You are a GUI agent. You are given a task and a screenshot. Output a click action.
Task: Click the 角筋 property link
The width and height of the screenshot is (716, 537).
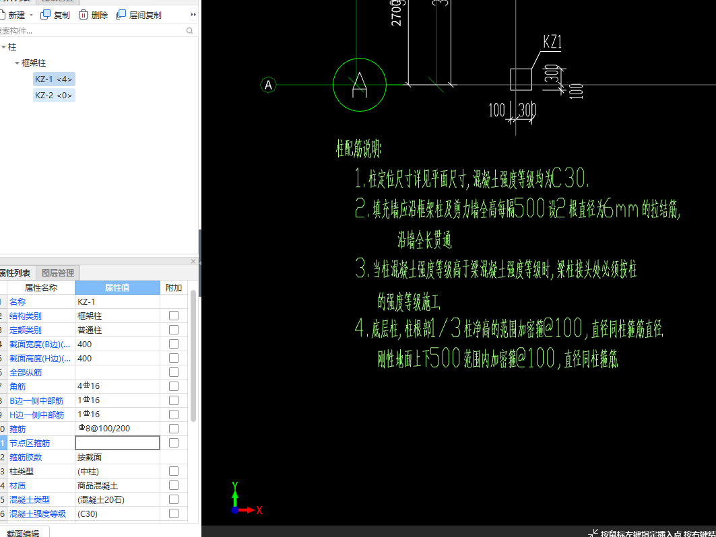(18, 386)
